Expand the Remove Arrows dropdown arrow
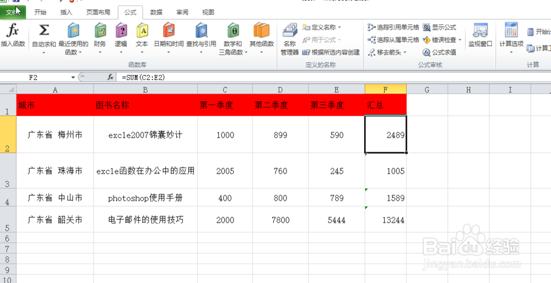Viewport: 551px width, 283px height. point(404,52)
